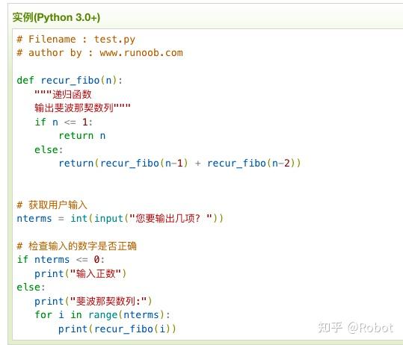Click the www.runoob.com text in the comment
The image size is (403, 345).
pyautogui.click(x=141, y=53)
